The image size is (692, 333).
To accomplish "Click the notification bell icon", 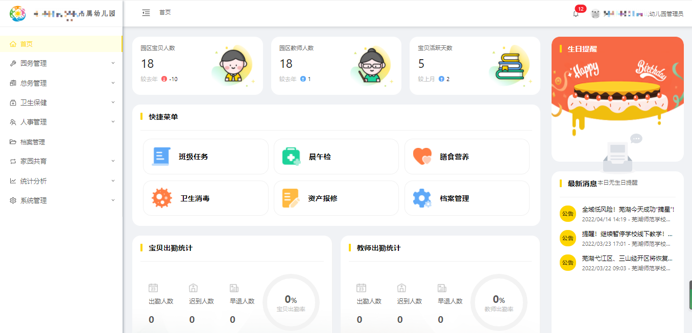I will pos(576,14).
